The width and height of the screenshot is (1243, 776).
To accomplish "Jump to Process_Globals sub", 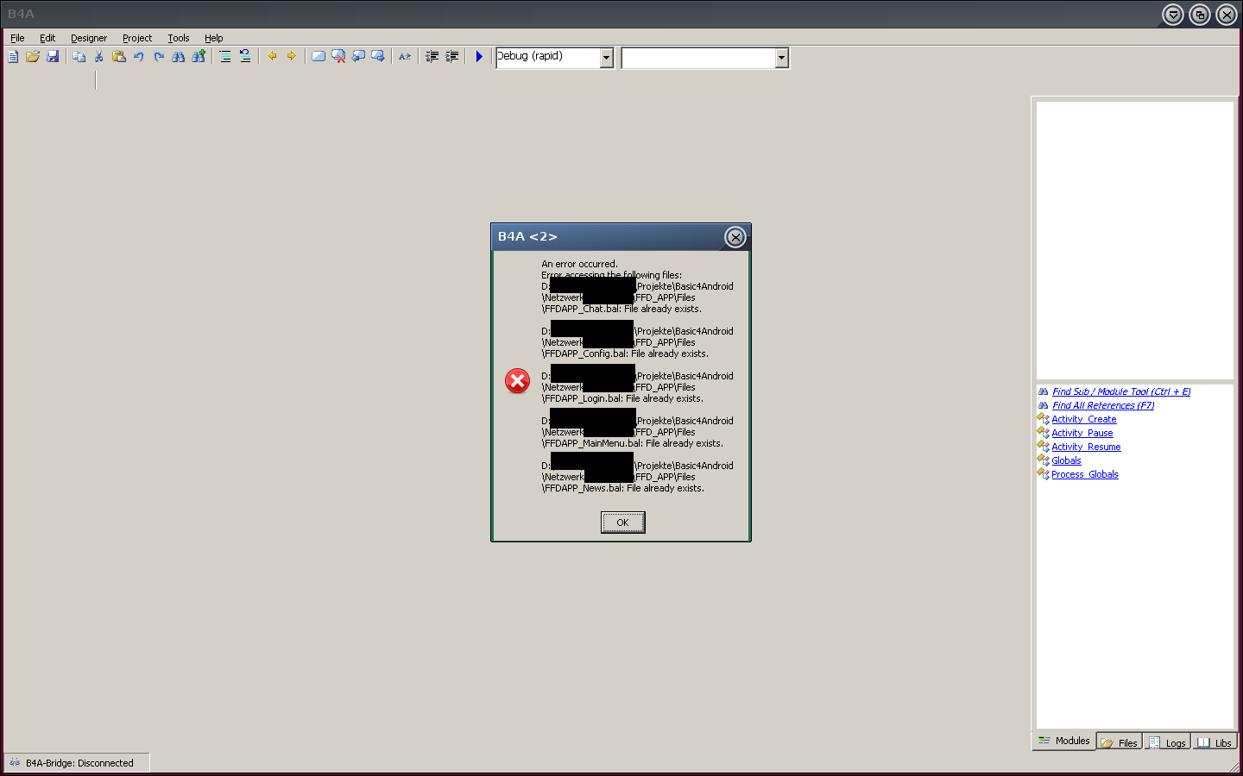I will (1085, 474).
